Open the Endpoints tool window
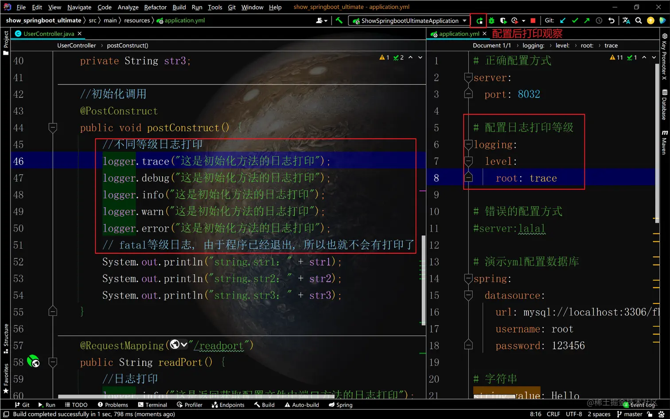The image size is (670, 419). click(x=228, y=405)
